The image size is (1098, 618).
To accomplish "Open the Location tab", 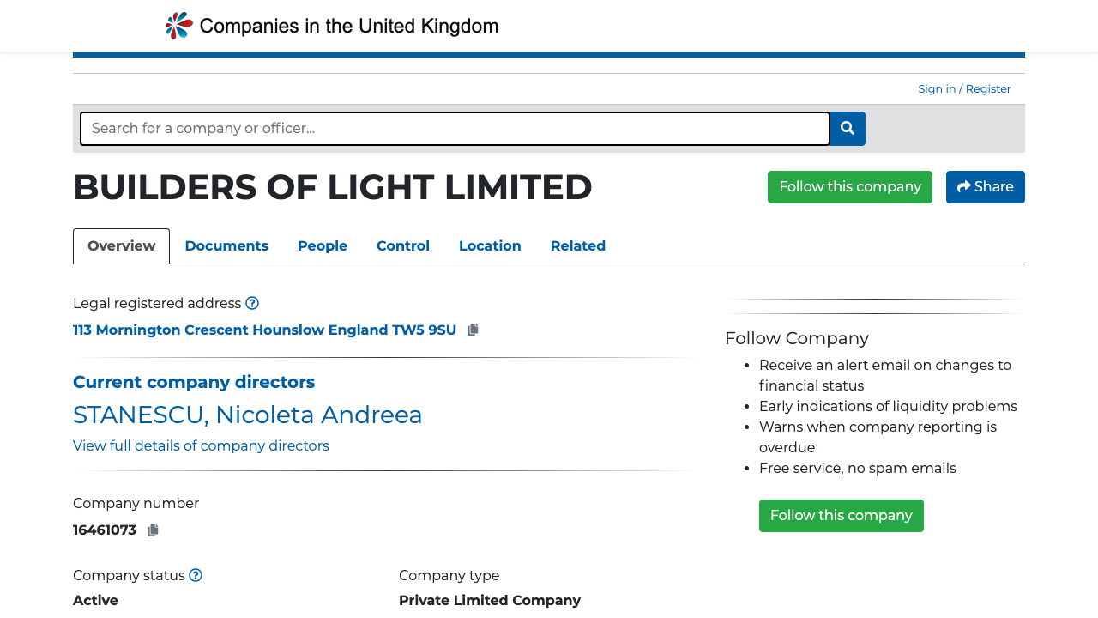I will click(490, 246).
